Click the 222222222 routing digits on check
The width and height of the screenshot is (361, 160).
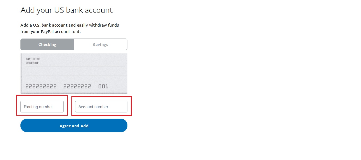click(x=41, y=86)
